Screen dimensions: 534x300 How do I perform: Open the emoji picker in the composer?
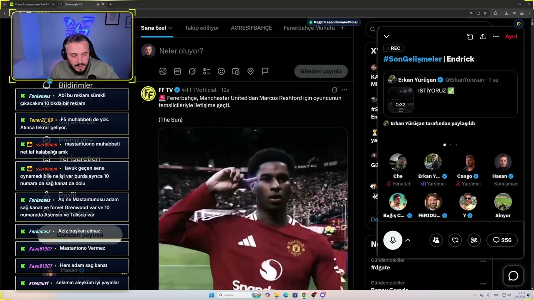pos(221,71)
